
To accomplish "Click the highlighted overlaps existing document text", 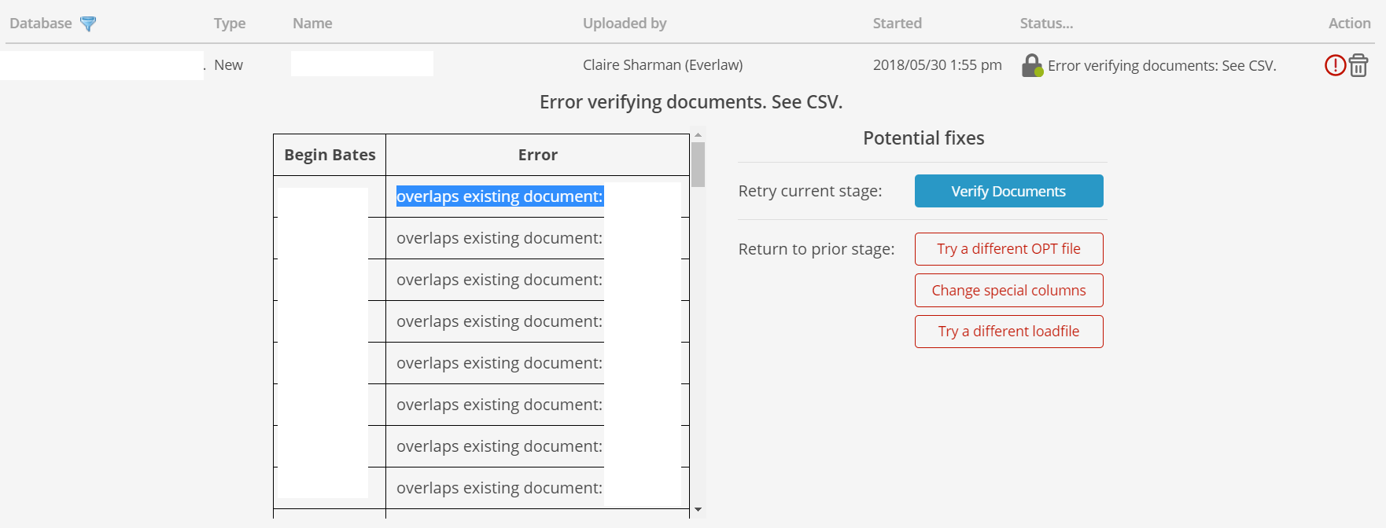I will (499, 196).
